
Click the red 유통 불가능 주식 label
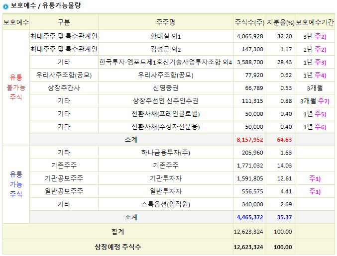pos(16,87)
